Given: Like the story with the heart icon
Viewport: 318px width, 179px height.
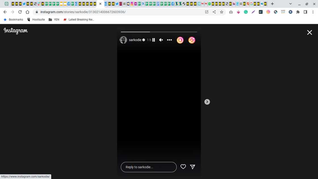Looking at the screenshot, I should coord(183,167).
